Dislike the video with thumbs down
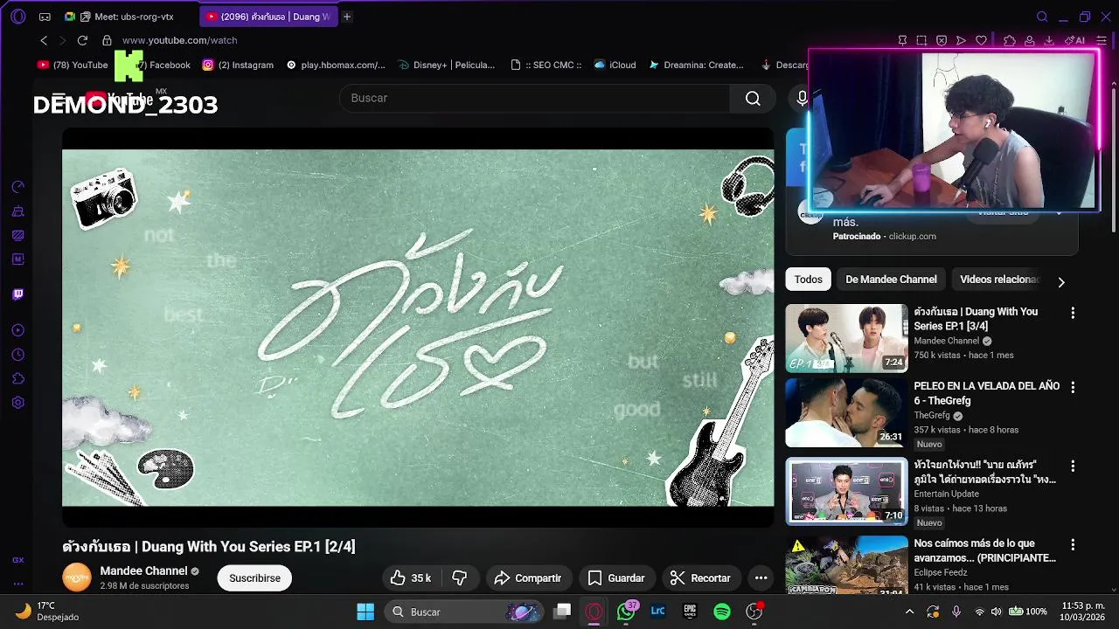The height and width of the screenshot is (629, 1119). pyautogui.click(x=459, y=578)
